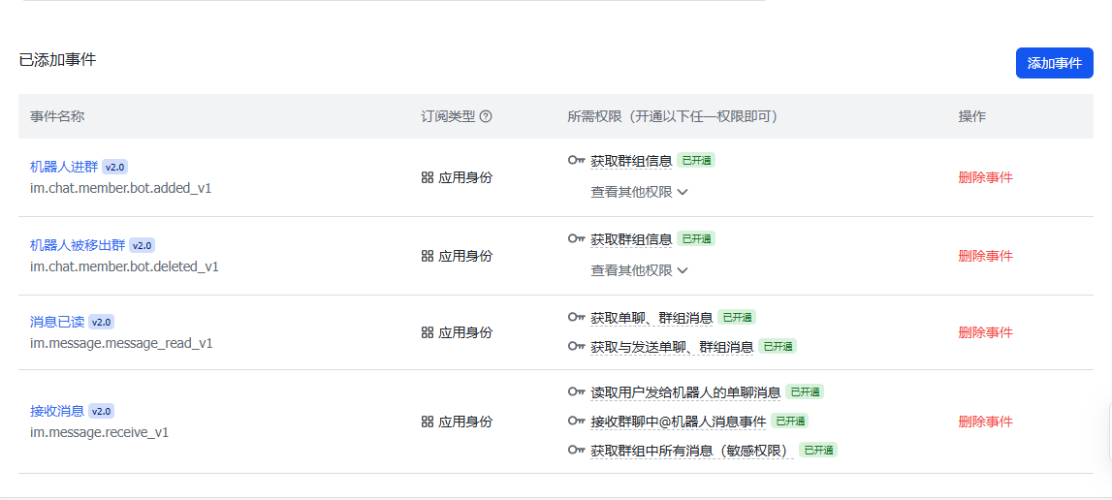Click the key icon beside 读取用户发给机器人的单聊消息
Screen dimensions: 1112x500
[577, 392]
